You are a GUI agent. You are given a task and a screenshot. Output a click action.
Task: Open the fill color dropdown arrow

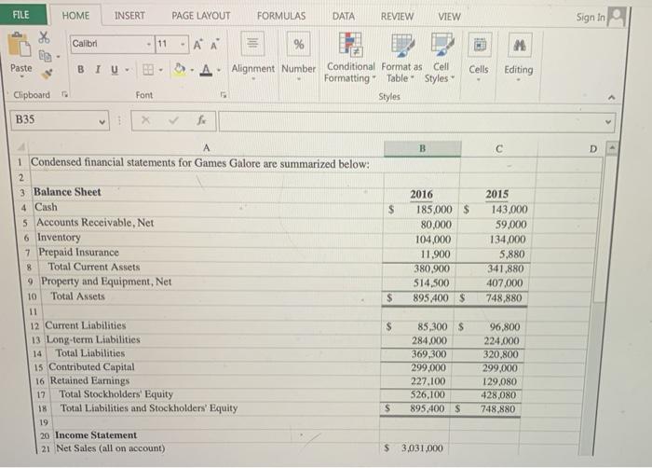tap(192, 70)
